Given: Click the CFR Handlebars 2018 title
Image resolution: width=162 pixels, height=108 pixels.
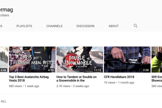Looking at the screenshot, I should coord(119,77).
